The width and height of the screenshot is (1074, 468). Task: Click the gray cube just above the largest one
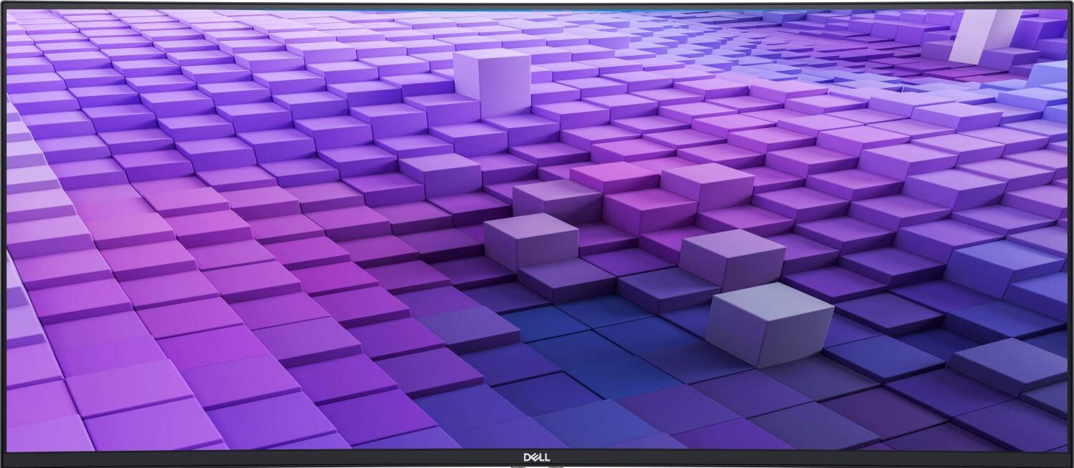click(x=732, y=259)
